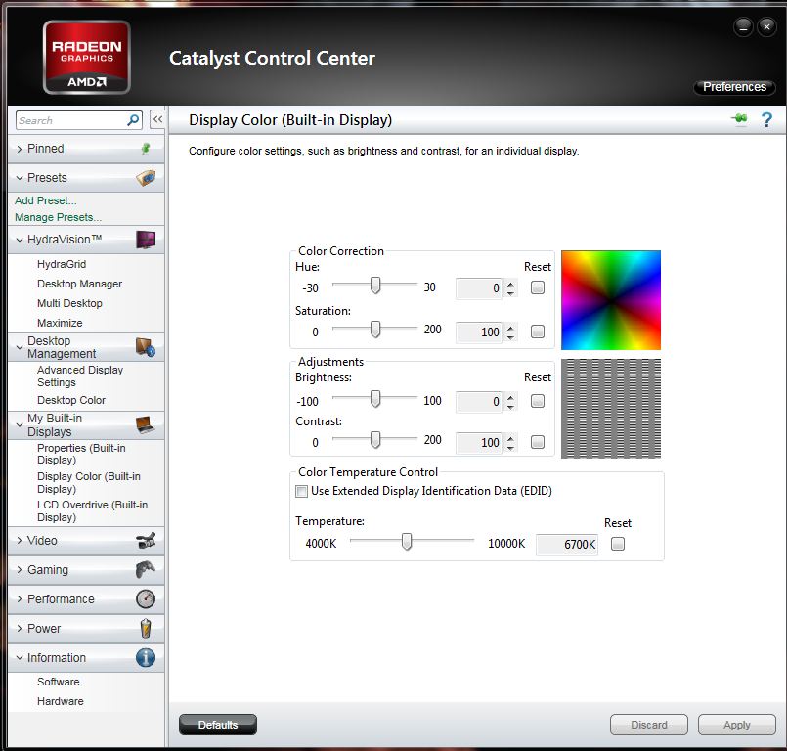Expand the Video section

click(20, 540)
